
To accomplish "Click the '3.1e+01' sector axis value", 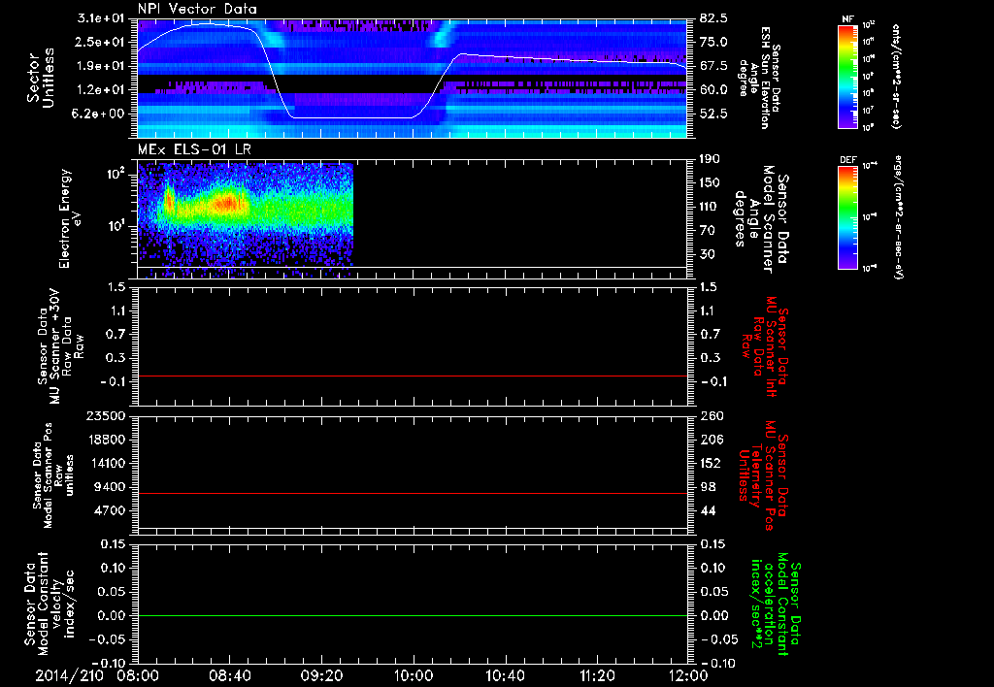I will tap(101, 17).
